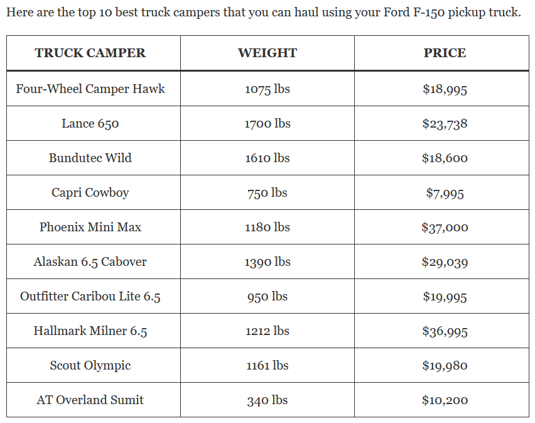Image resolution: width=535 pixels, height=423 pixels.
Task: Select the Scout Olympic camper name
Action: point(90,366)
